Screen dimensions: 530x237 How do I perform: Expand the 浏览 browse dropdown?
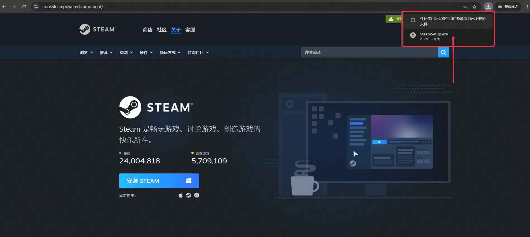click(86, 53)
